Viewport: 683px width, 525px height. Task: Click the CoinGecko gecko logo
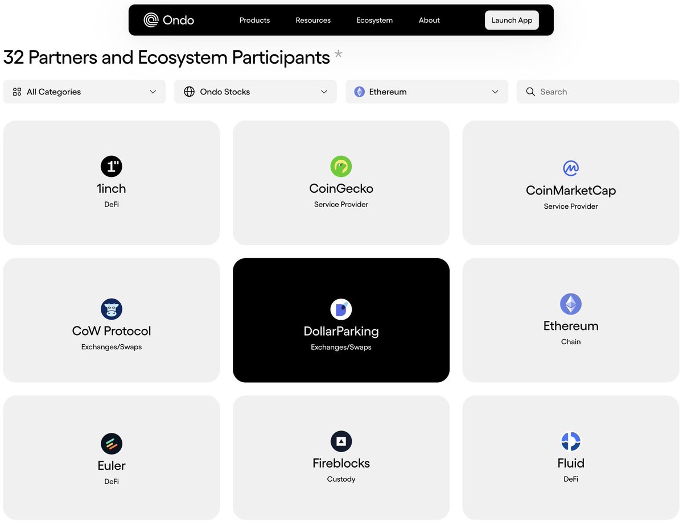click(x=341, y=167)
